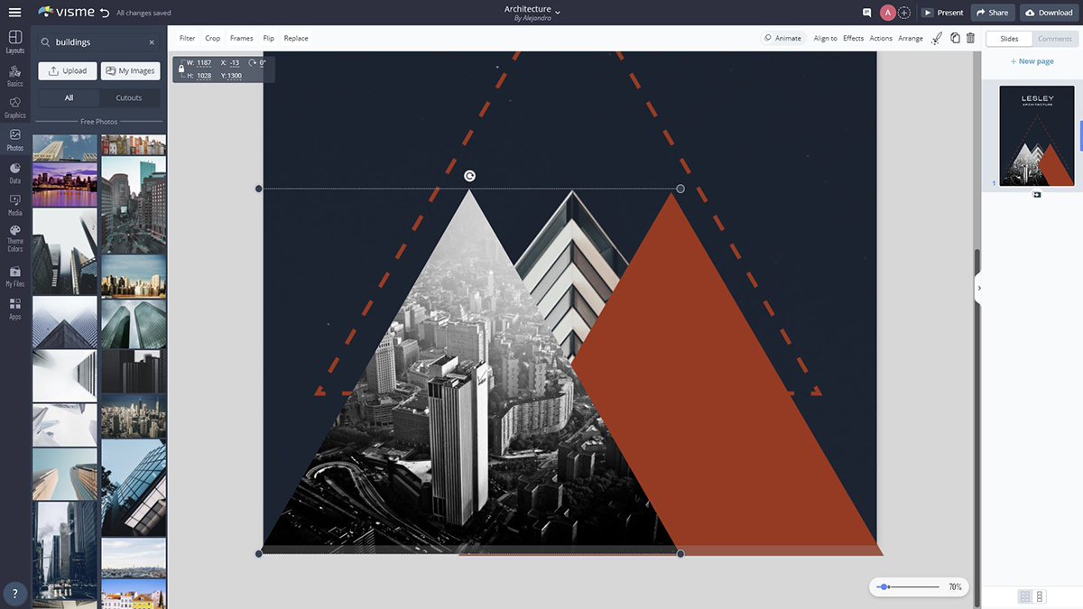Image resolution: width=1083 pixels, height=609 pixels.
Task: Click the Y position value 1300
Action: tap(235, 76)
